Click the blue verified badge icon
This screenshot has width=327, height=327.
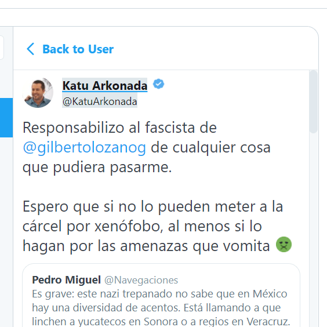(158, 84)
